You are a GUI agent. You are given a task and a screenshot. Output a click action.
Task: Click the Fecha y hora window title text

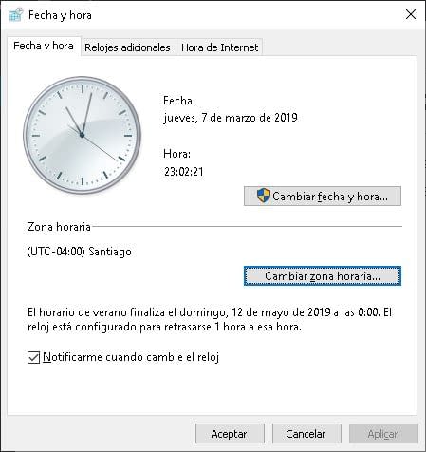point(60,15)
